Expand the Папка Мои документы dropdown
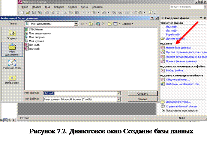This screenshot has height=142, width=207. tap(76, 24)
